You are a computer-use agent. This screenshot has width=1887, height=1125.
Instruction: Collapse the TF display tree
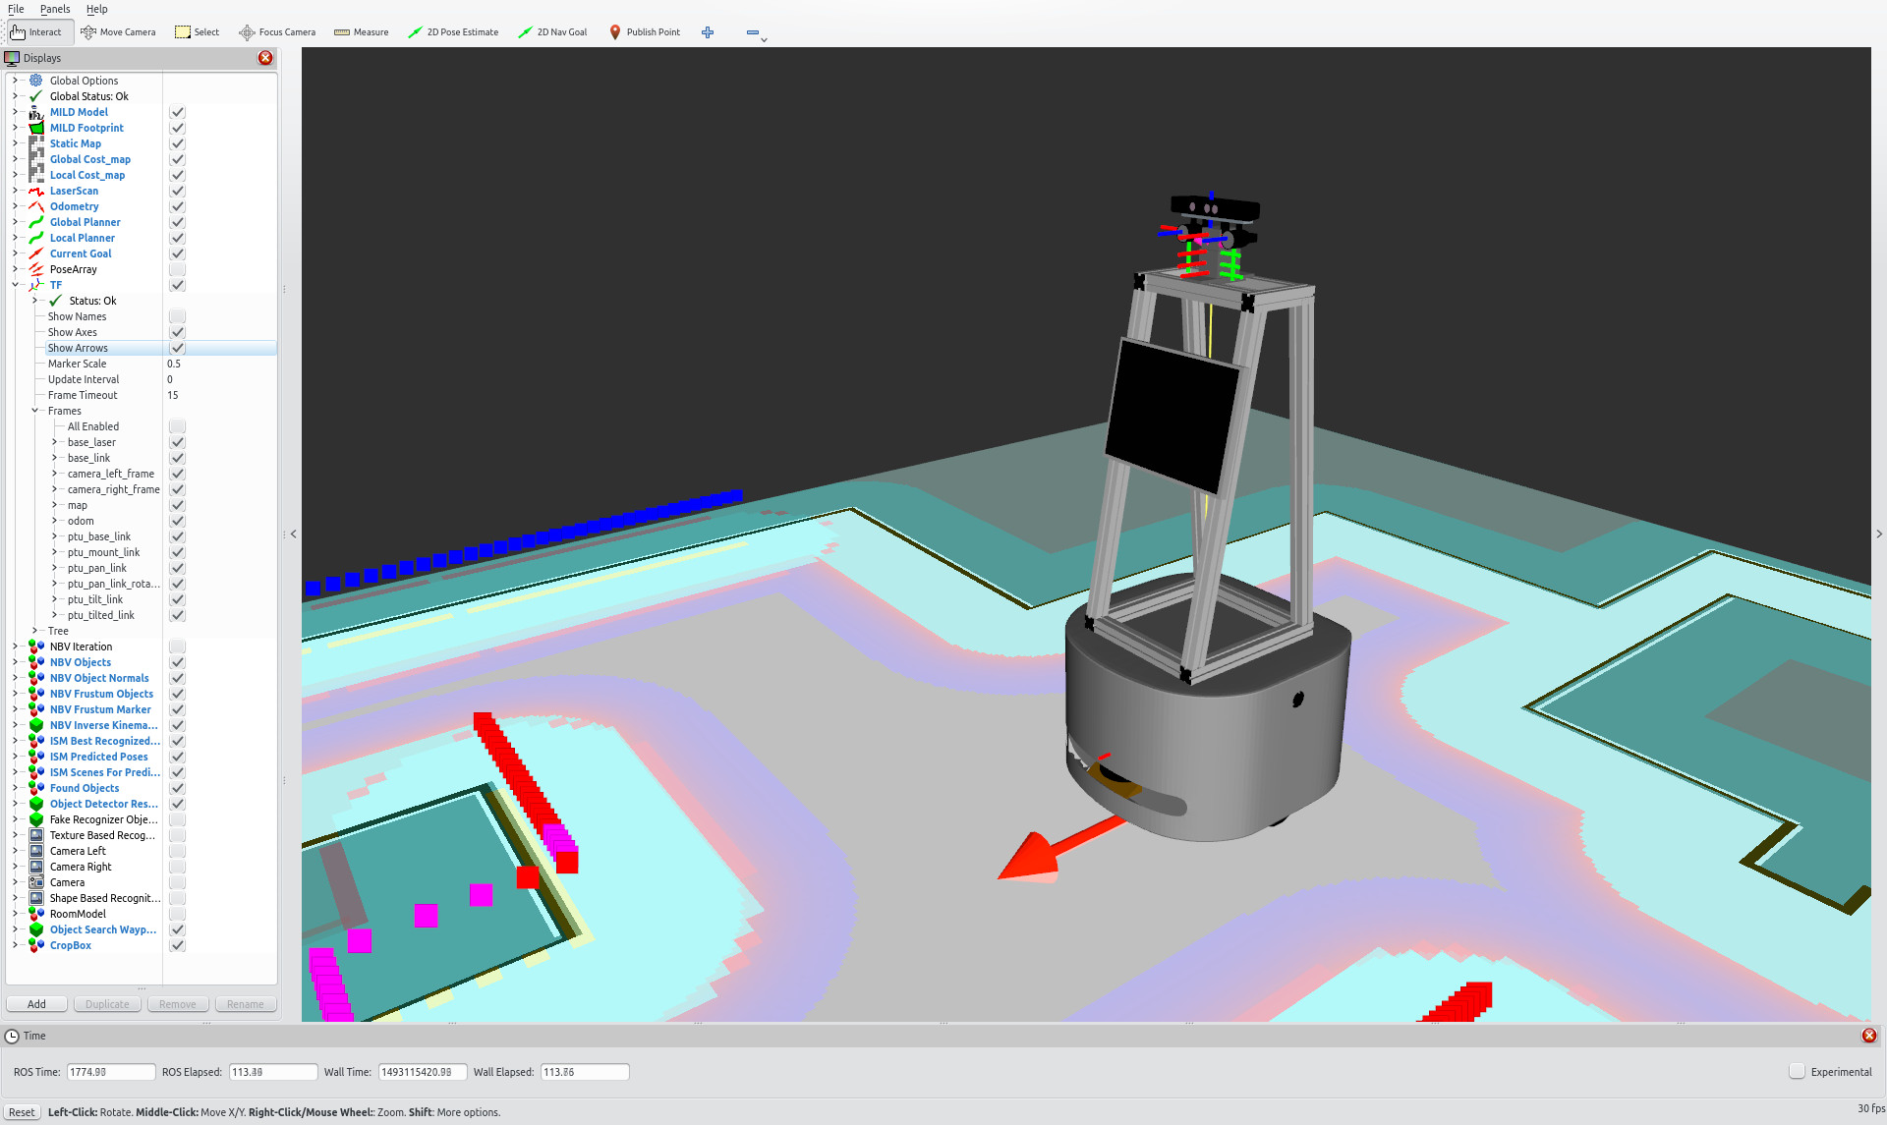(15, 285)
